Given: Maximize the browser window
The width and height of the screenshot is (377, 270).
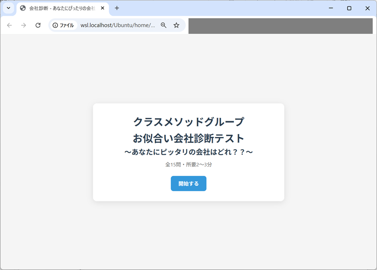Looking at the screenshot, I should coord(349,8).
